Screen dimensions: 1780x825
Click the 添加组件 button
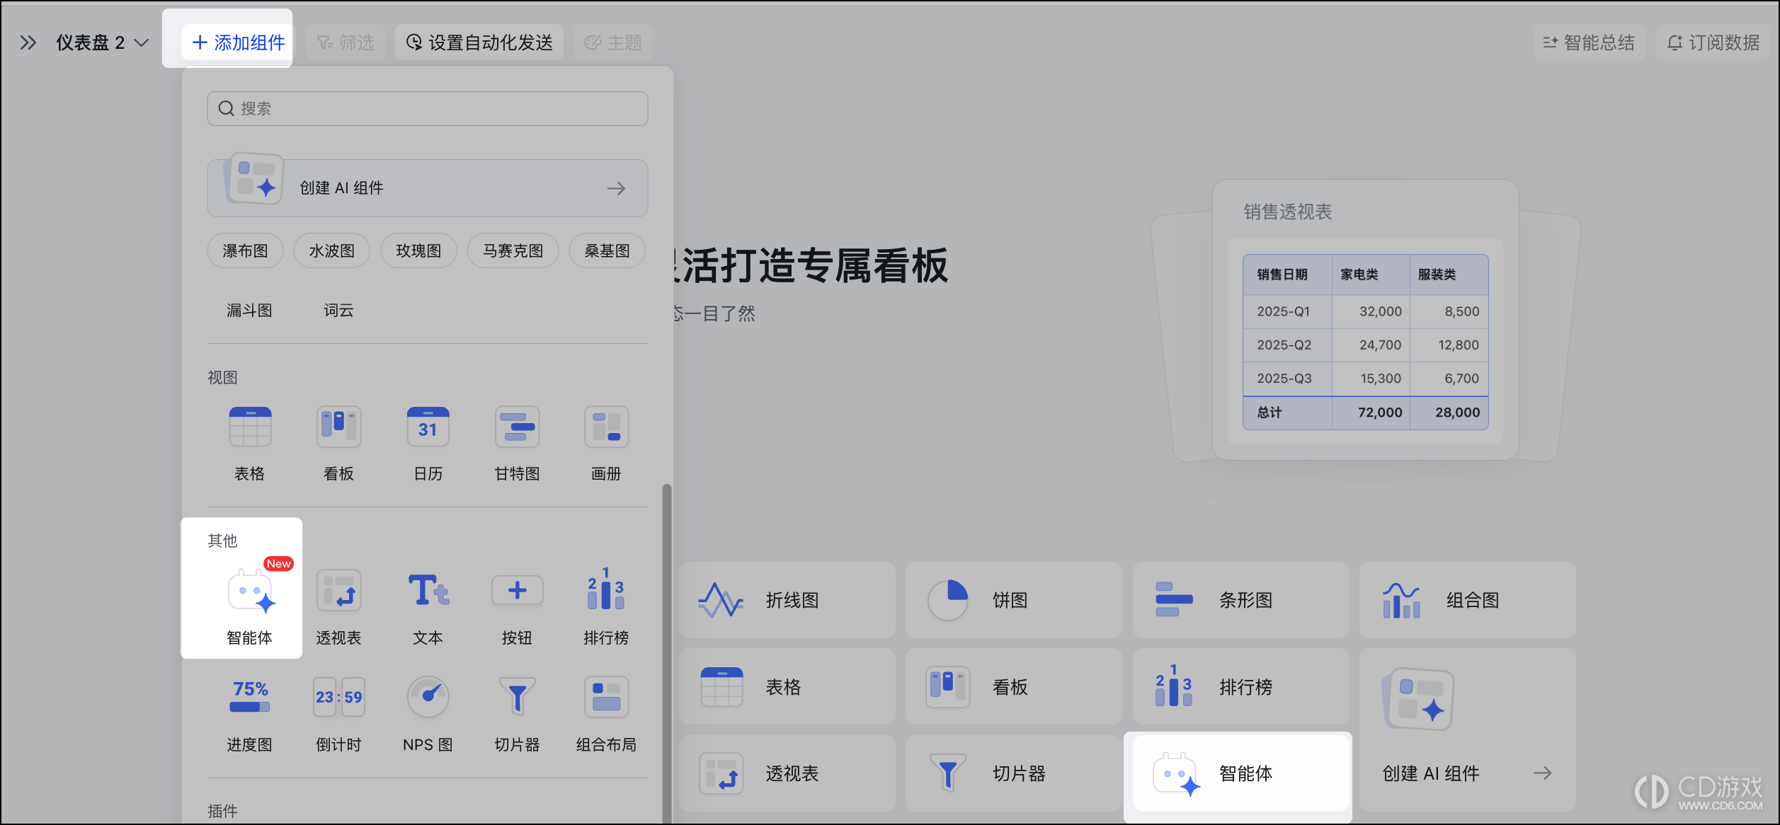[x=238, y=42]
